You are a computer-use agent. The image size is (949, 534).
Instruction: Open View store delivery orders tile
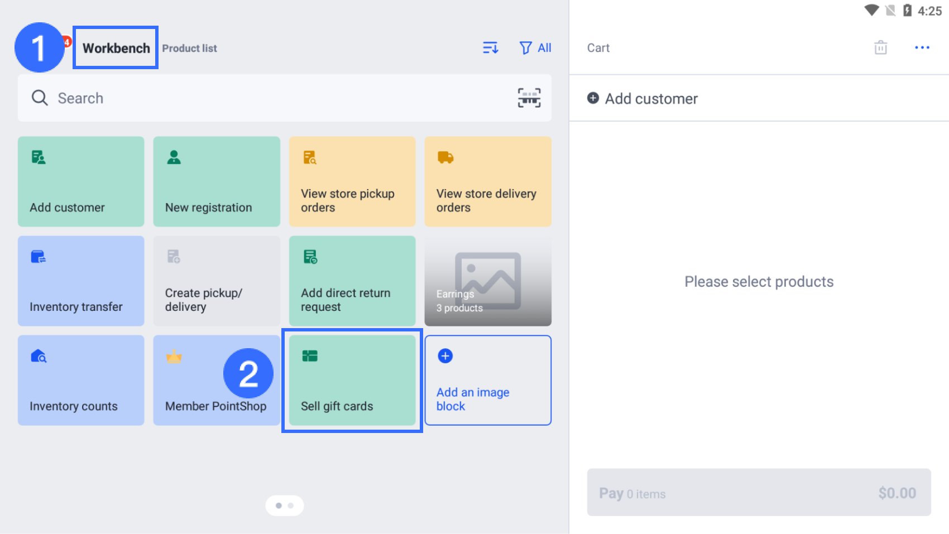click(x=488, y=181)
